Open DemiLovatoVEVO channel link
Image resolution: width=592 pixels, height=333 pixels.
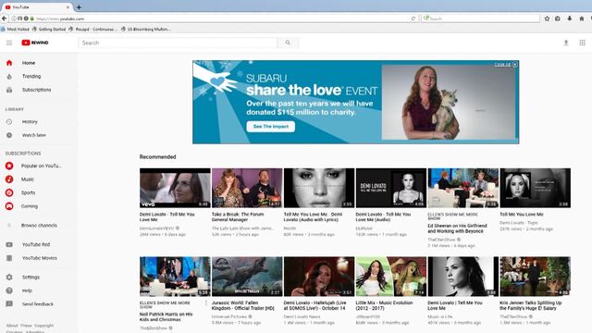(x=156, y=228)
